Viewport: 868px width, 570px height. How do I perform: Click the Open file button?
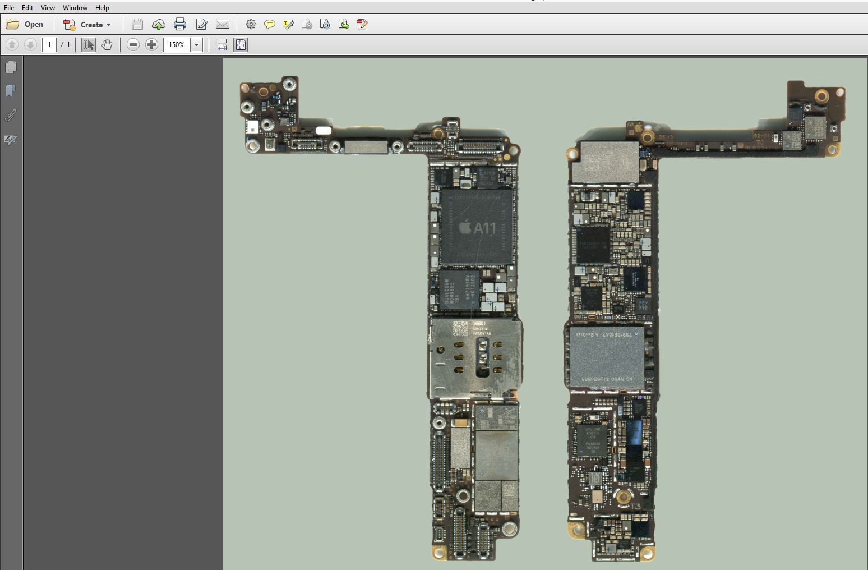[x=25, y=24]
